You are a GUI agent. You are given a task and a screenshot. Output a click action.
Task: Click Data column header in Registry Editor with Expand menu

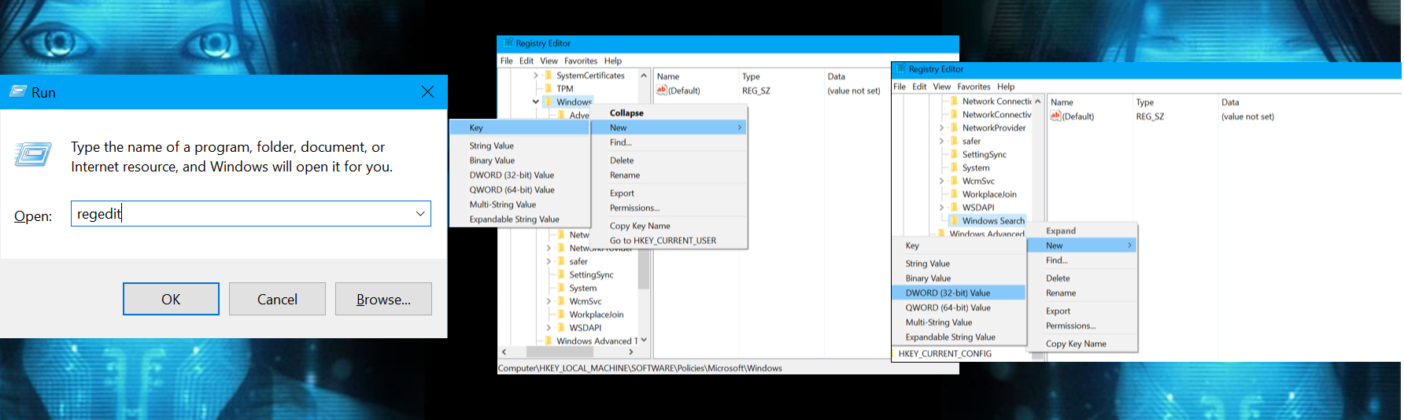coord(1230,102)
